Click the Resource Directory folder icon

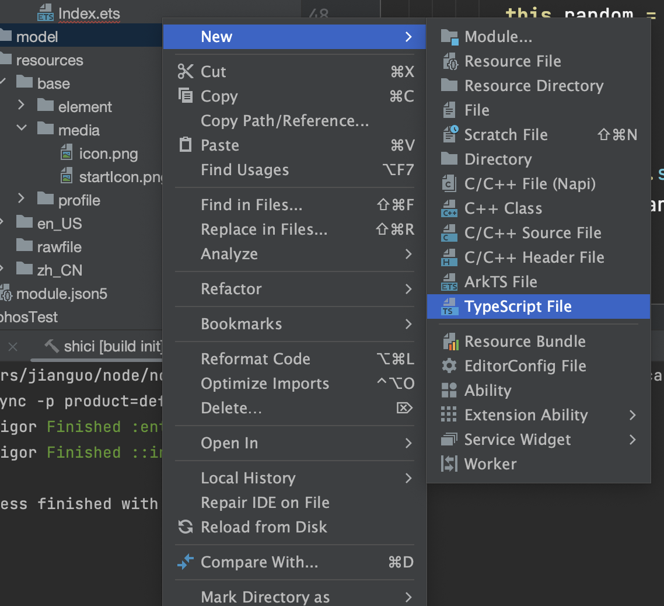[449, 85]
